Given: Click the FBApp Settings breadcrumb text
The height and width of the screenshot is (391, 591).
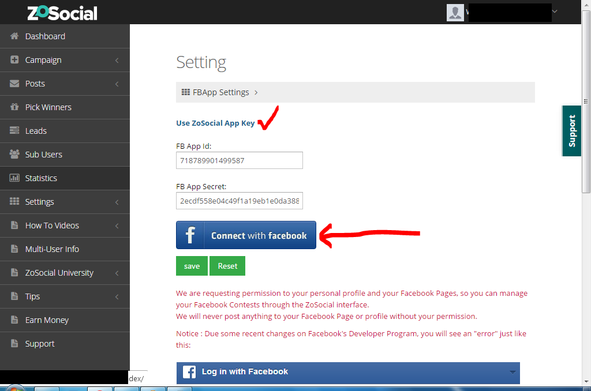Looking at the screenshot, I should pos(221,92).
